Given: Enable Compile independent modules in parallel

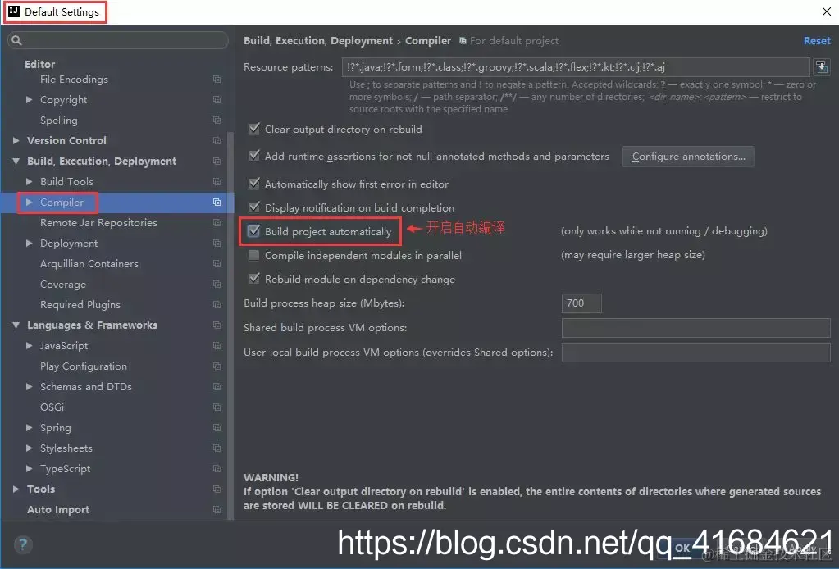Looking at the screenshot, I should (254, 255).
